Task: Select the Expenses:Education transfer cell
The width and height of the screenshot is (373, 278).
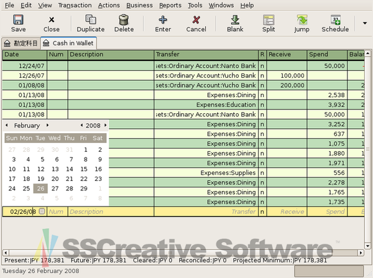Action: tap(206, 104)
